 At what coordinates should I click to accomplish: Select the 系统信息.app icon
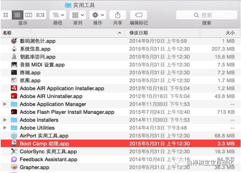14,49
